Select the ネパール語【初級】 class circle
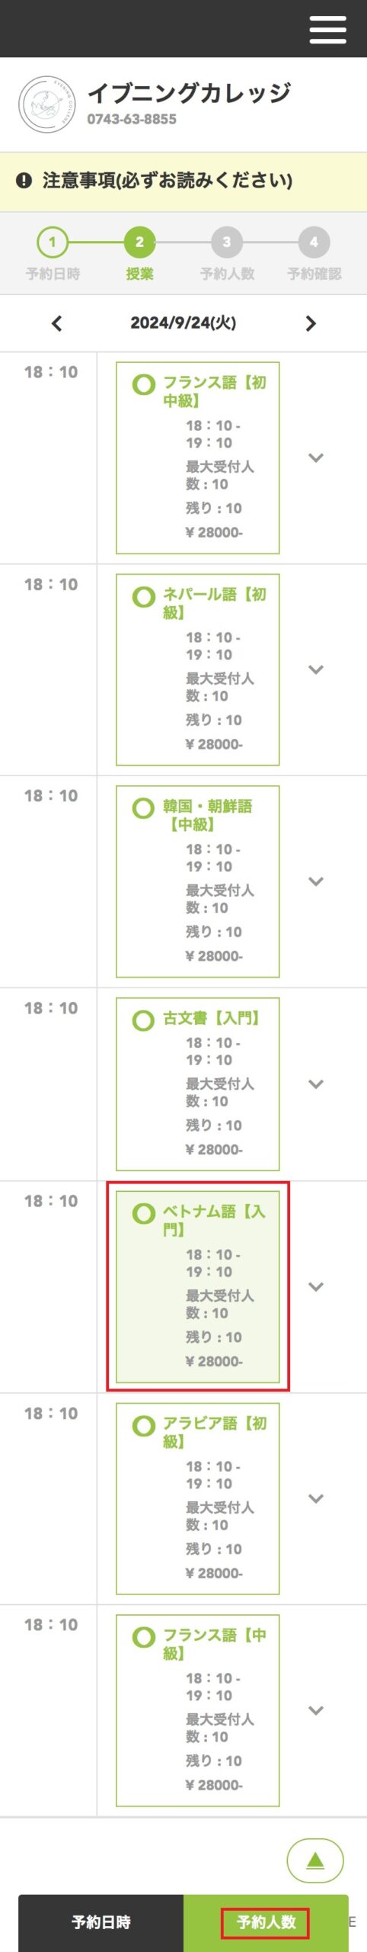Viewport: 367px width, 1952px height. (x=143, y=596)
